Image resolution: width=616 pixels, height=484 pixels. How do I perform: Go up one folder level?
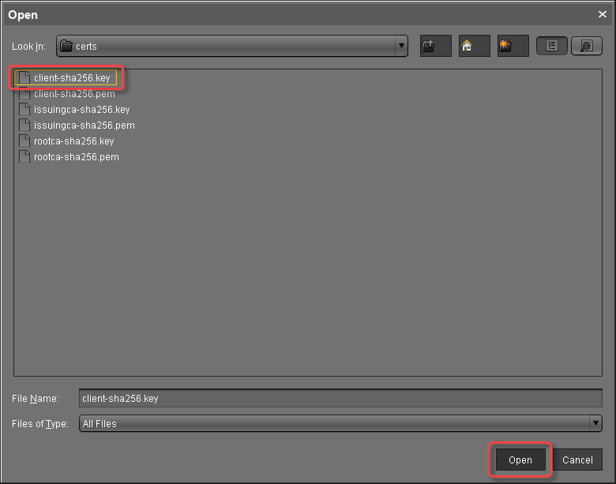(435, 46)
